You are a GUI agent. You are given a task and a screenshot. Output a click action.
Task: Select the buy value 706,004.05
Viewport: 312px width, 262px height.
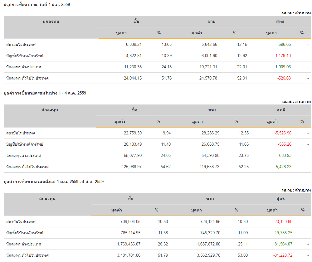click(129, 221)
